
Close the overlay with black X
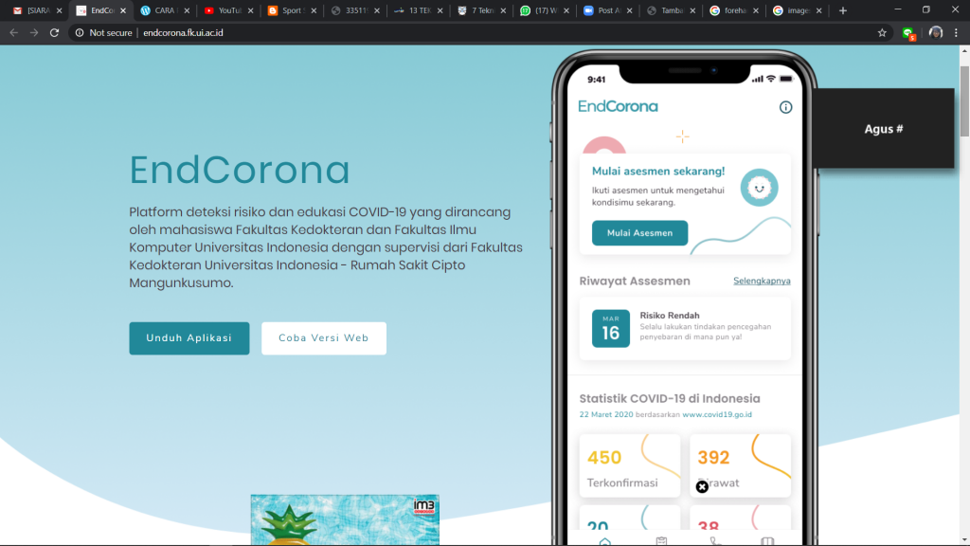pos(702,487)
